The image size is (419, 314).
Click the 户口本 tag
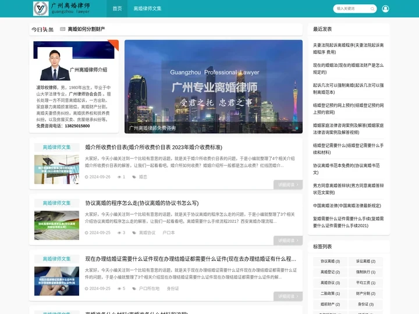[169, 233]
